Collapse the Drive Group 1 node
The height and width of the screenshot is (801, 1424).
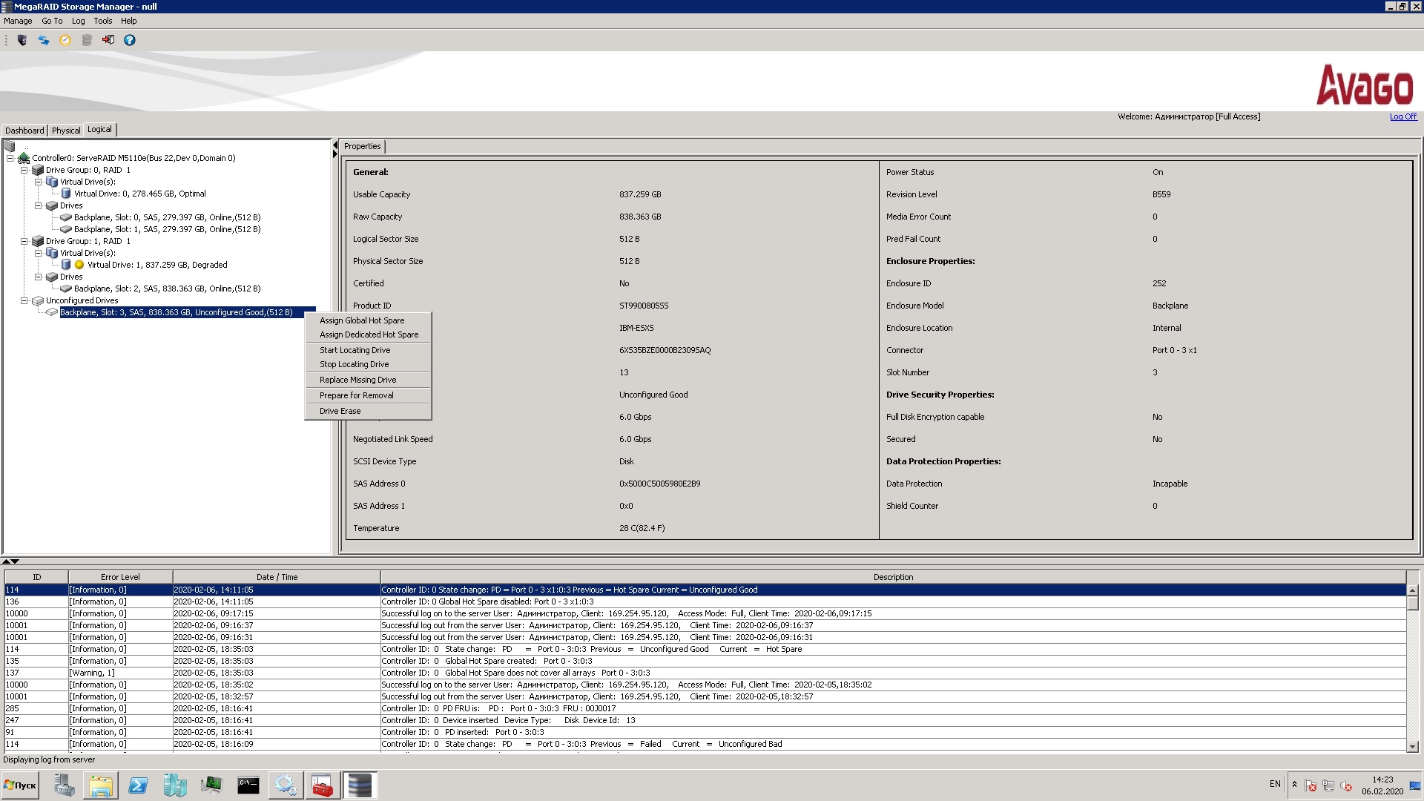(24, 241)
